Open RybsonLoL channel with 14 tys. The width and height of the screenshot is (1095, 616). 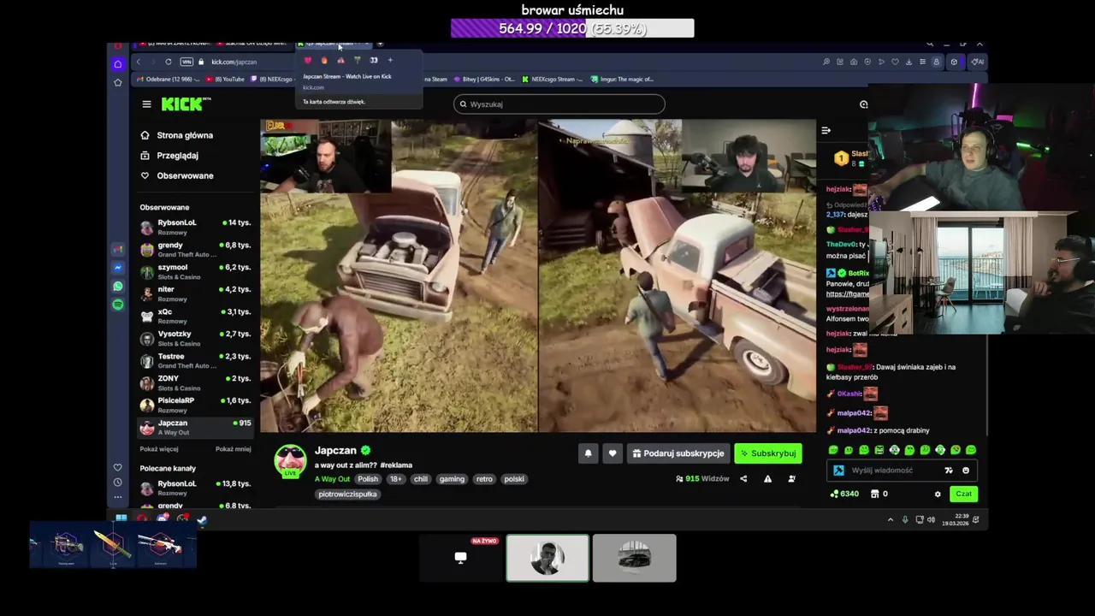(x=195, y=227)
